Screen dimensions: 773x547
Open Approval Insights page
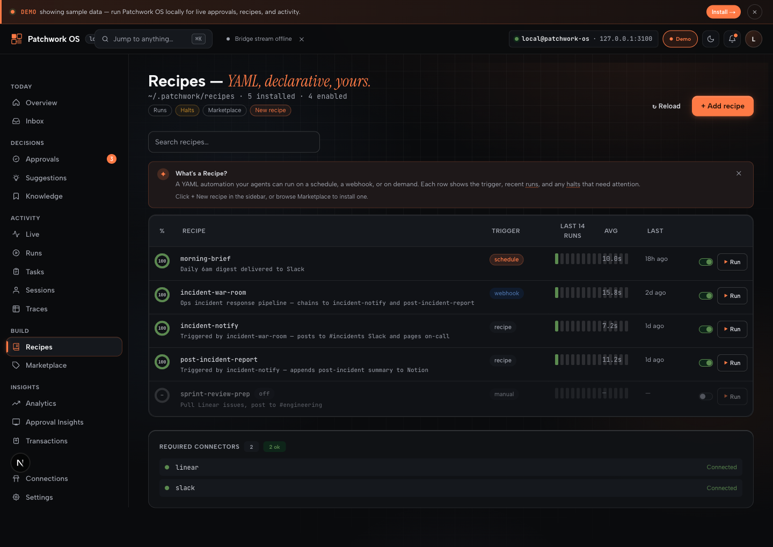64,422
